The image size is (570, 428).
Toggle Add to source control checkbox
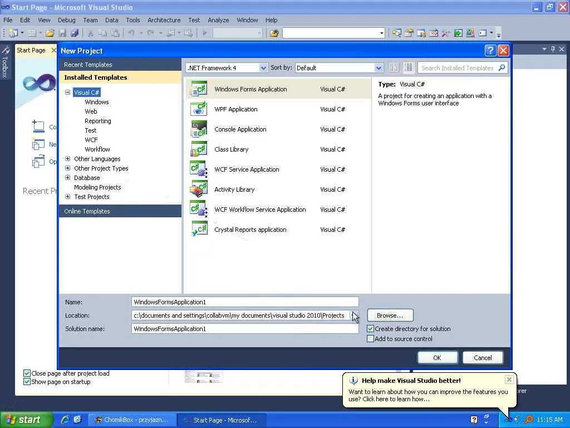coord(370,339)
